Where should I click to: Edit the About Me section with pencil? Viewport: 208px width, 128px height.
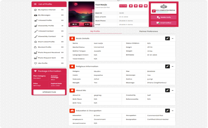click(167, 90)
